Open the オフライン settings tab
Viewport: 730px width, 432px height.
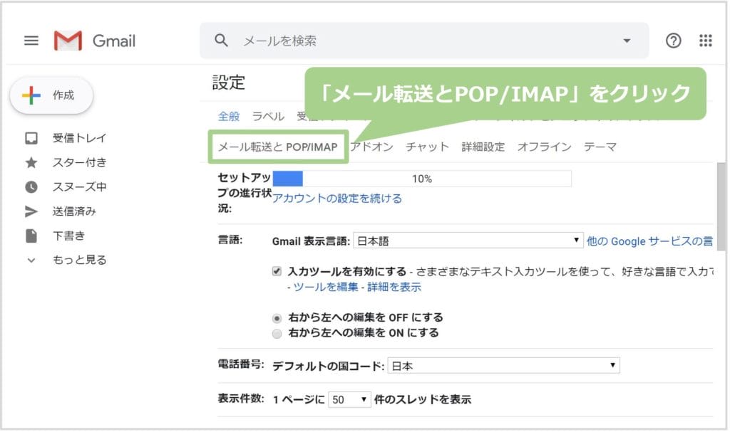tap(544, 147)
